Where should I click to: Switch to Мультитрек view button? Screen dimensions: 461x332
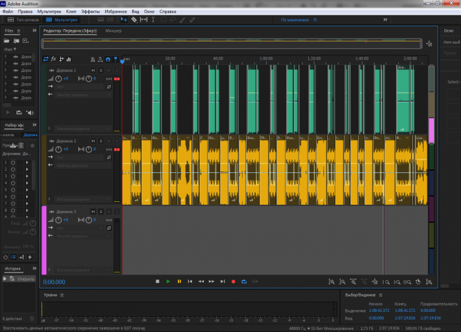pyautogui.click(x=62, y=20)
